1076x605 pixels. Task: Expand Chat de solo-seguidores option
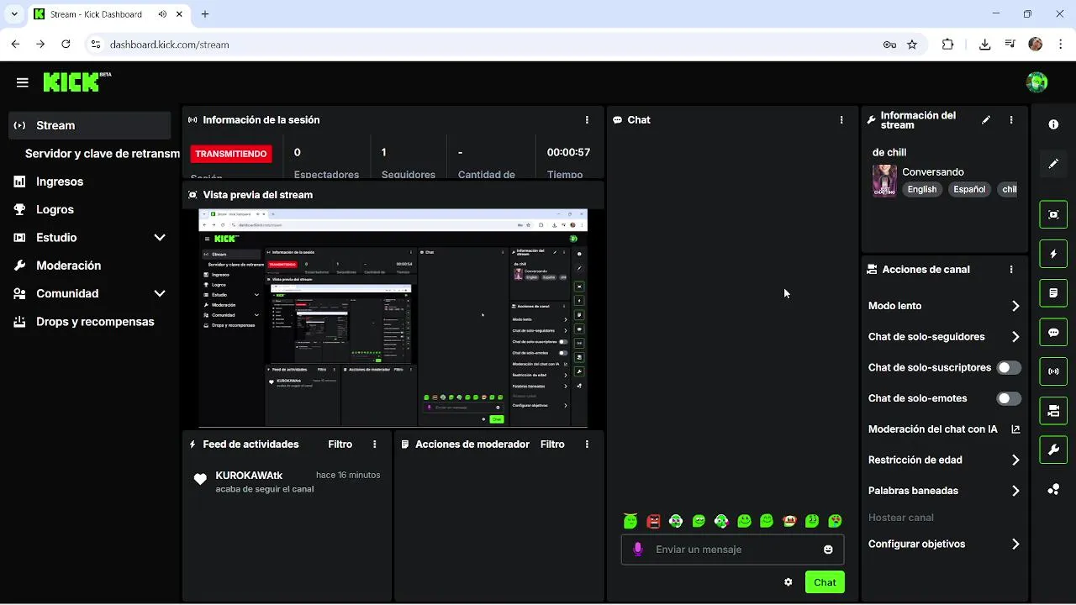point(1015,337)
